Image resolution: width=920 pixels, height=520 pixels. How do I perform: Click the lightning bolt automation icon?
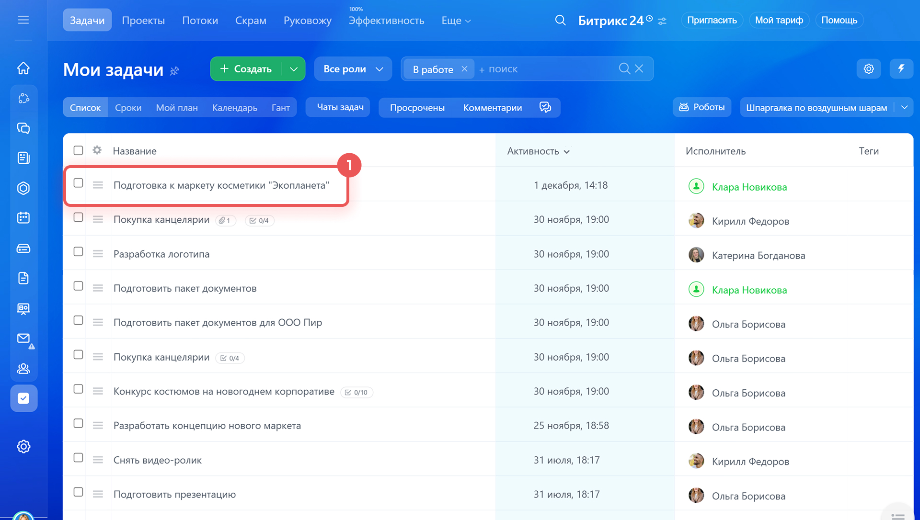point(901,69)
